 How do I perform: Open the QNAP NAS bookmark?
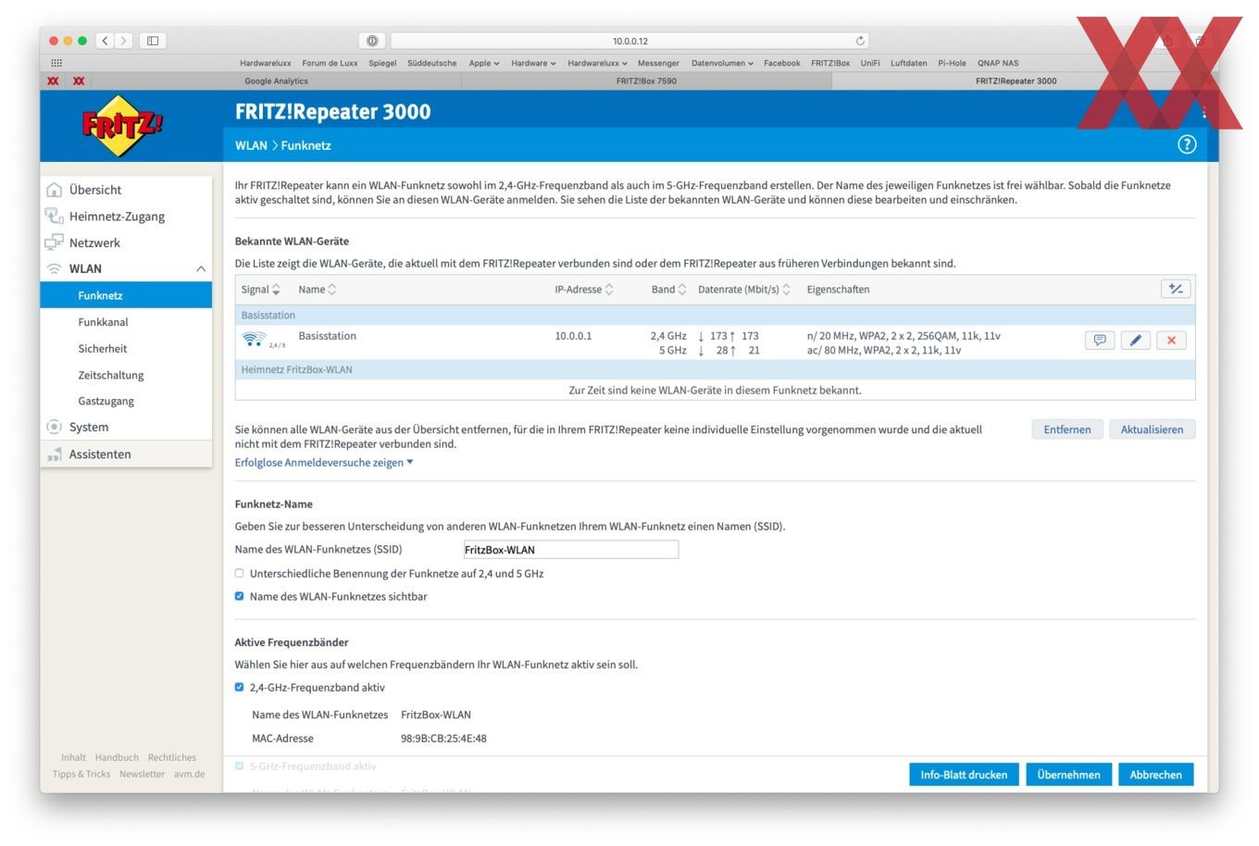tap(998, 63)
